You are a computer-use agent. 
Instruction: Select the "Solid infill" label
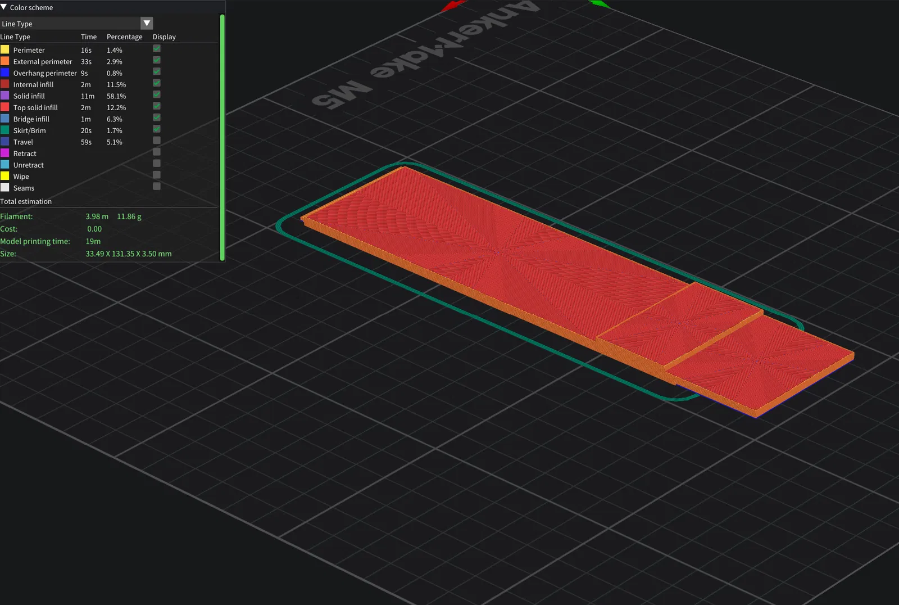coord(29,96)
